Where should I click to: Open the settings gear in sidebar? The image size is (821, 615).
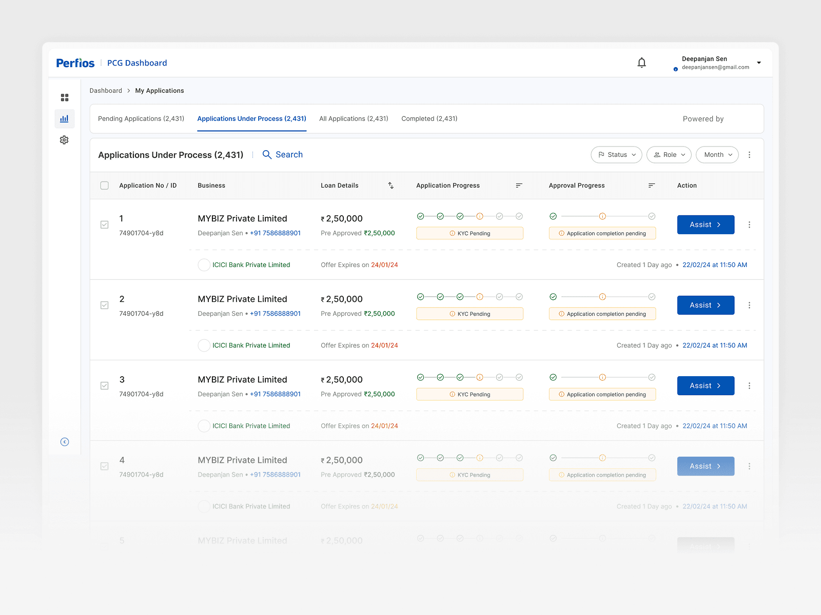point(64,140)
